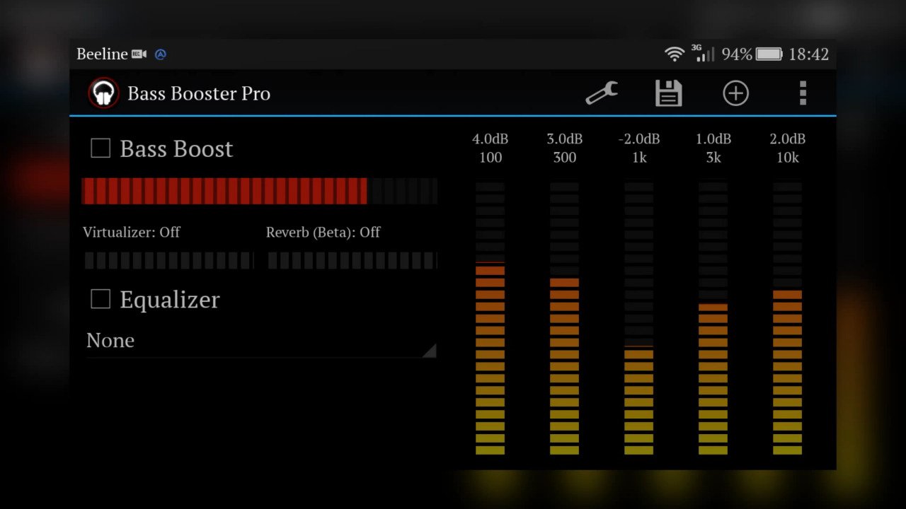906x509 pixels.
Task: Tap the Equalizer label
Action: tap(170, 300)
